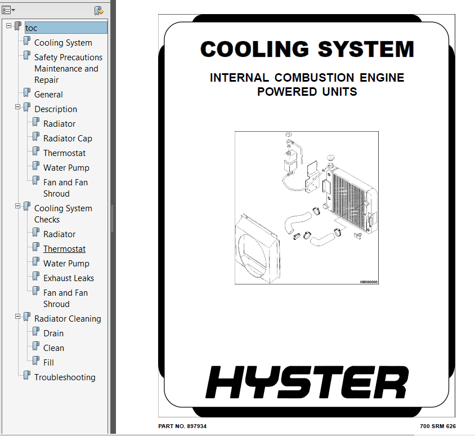Open the Cooling System Checks bookmark
Viewport: 475px width, 436px height.
[63, 213]
